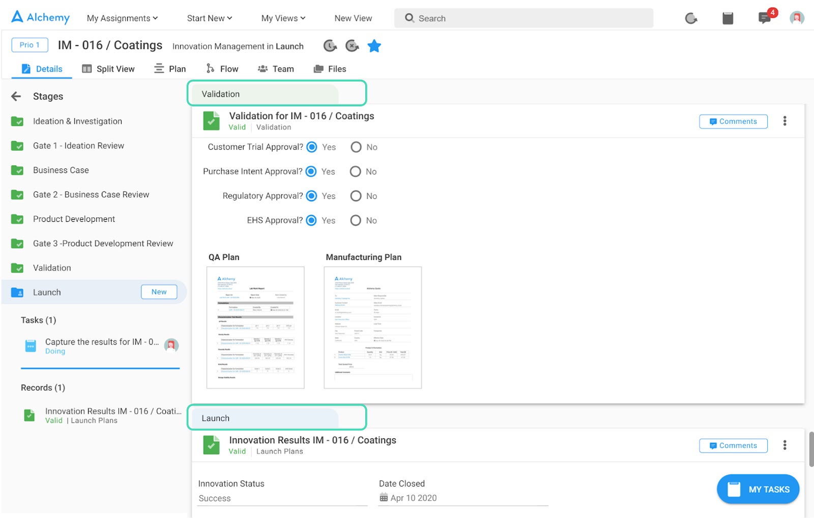Screen dimensions: 814x518
Task: Select Yes for Purchase Intent Approval
Action: [x=311, y=171]
